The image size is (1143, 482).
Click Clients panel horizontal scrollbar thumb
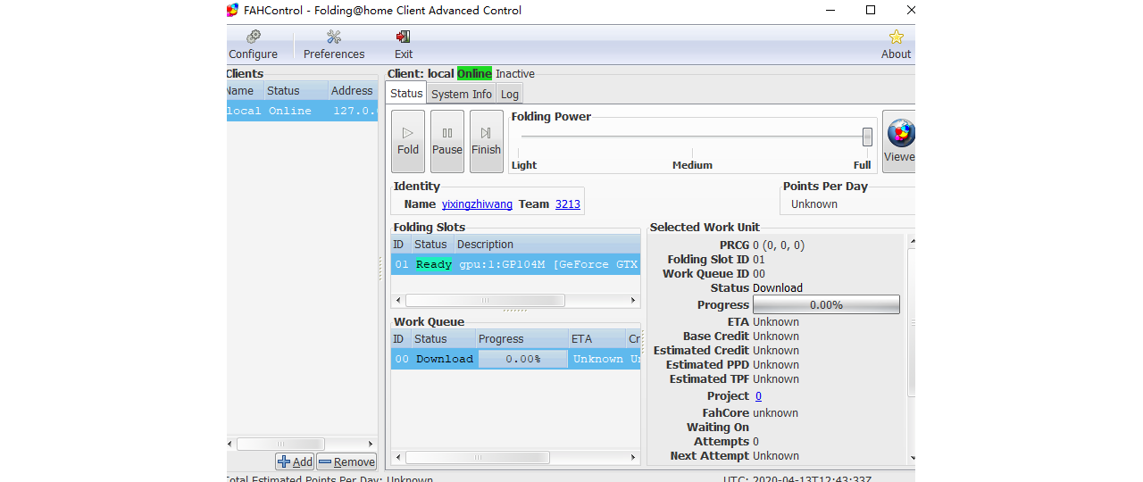(x=279, y=443)
